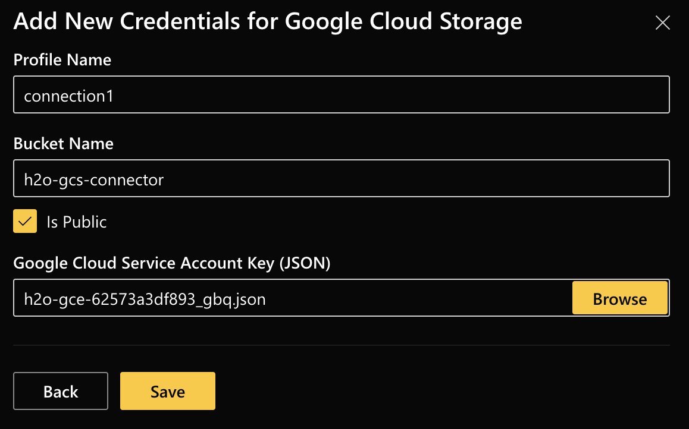Viewport: 689px width, 429px height.
Task: Click the X icon in top right corner
Action: point(662,23)
